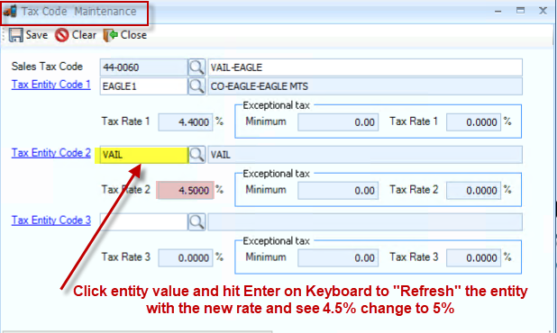
Task: Click the Close door icon
Action: pos(110,35)
